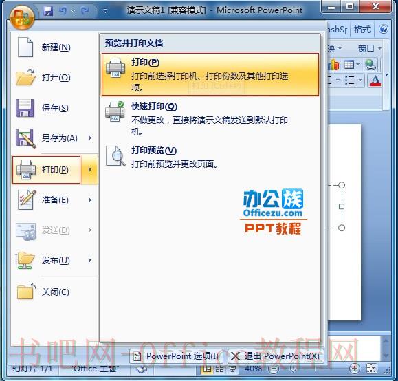Open the bullet list dropdown arrow
398x381 pixels.
coord(360,80)
